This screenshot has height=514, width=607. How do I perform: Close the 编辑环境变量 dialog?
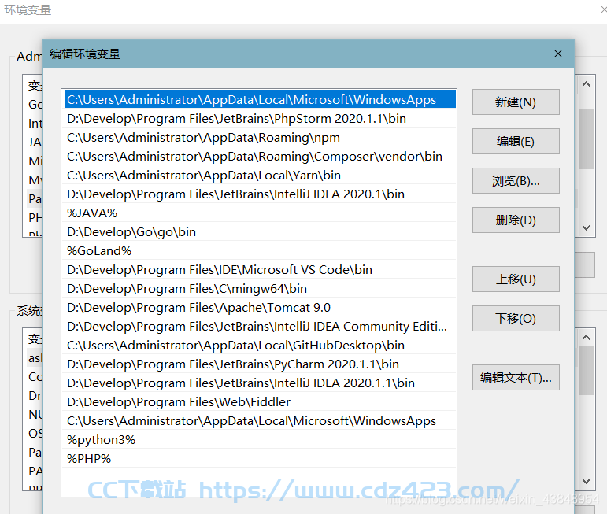(558, 54)
